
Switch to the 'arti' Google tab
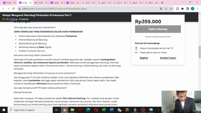click(x=119, y=3)
